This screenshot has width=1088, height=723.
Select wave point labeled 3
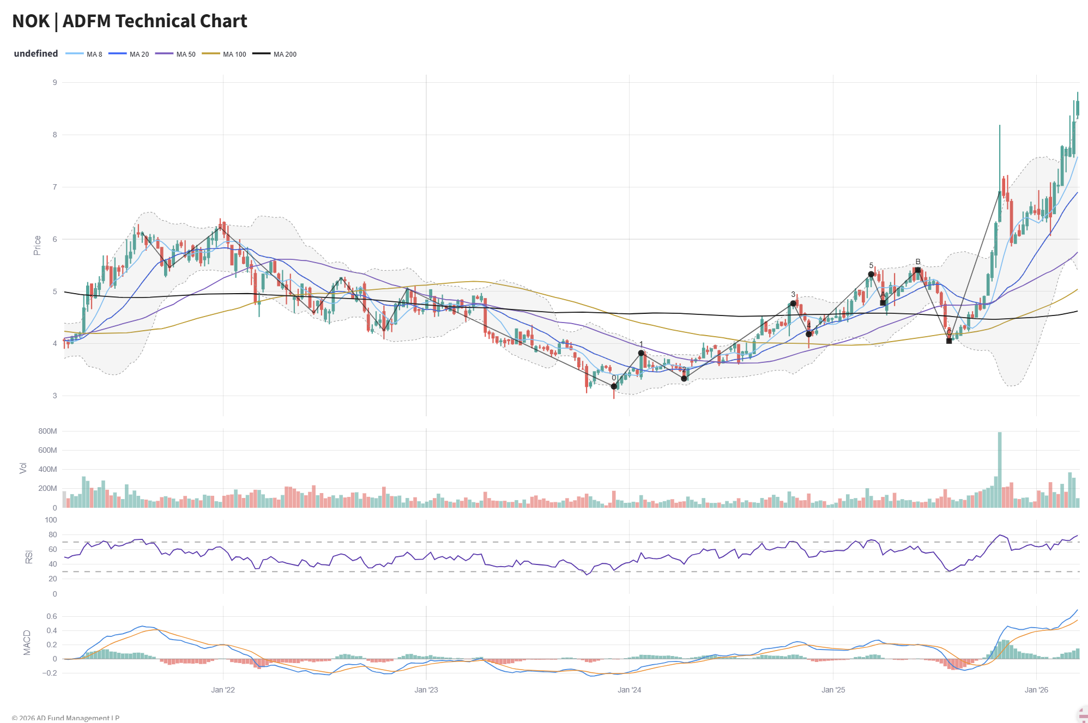click(x=793, y=303)
